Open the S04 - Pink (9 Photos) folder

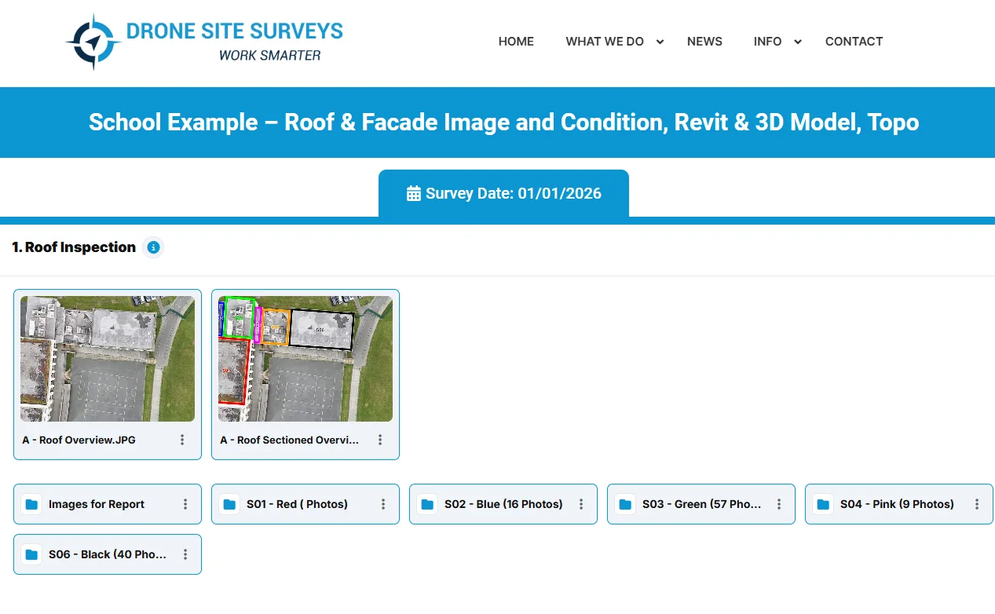pyautogui.click(x=899, y=504)
